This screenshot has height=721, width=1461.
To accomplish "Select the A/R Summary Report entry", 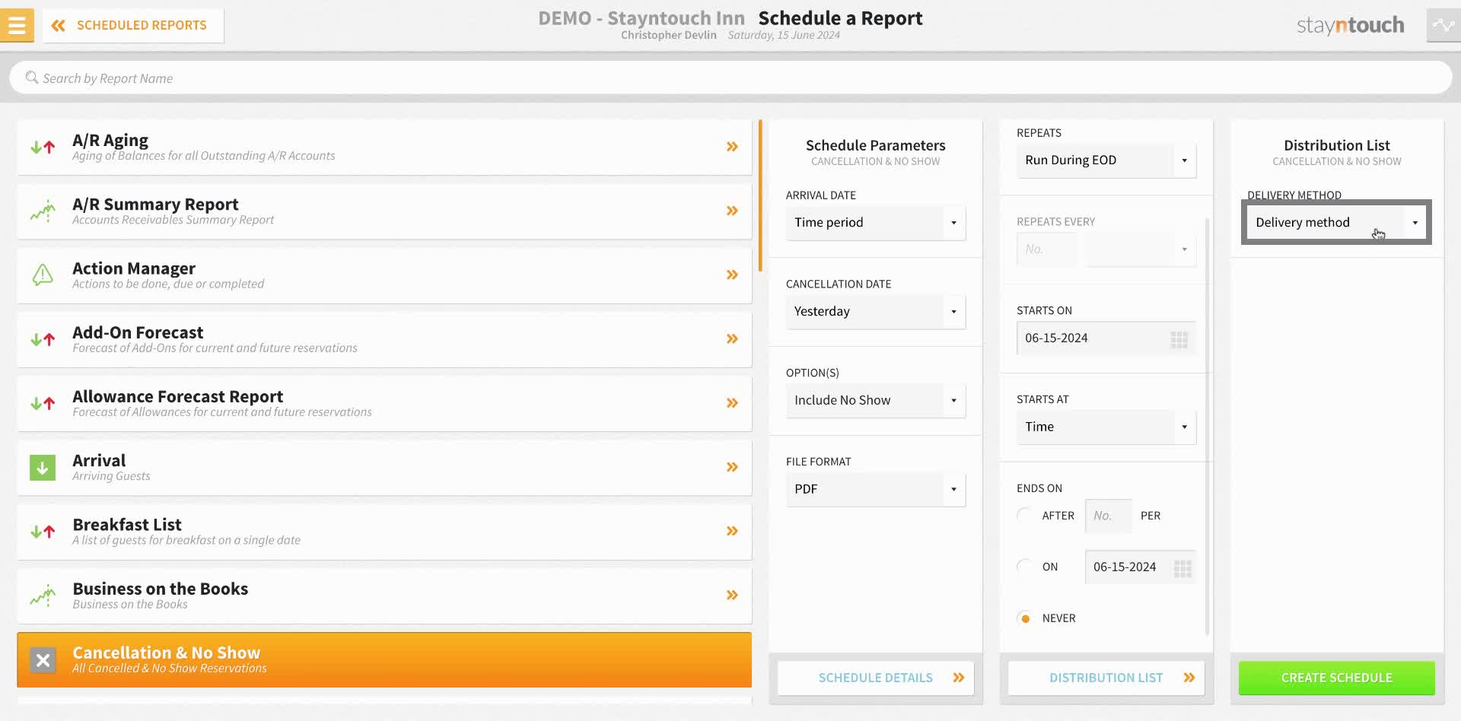I will click(384, 211).
